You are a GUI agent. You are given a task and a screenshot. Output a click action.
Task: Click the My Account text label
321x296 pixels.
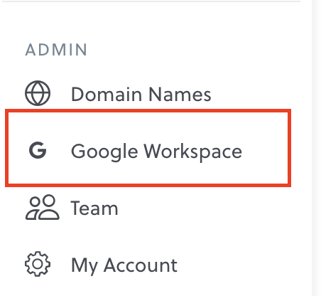[124, 265]
